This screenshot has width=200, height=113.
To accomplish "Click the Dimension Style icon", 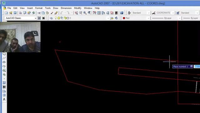I will click(153, 13).
